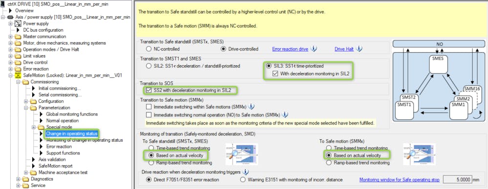
Task: Click info icon beside Error reaction drive
Action: point(314,49)
